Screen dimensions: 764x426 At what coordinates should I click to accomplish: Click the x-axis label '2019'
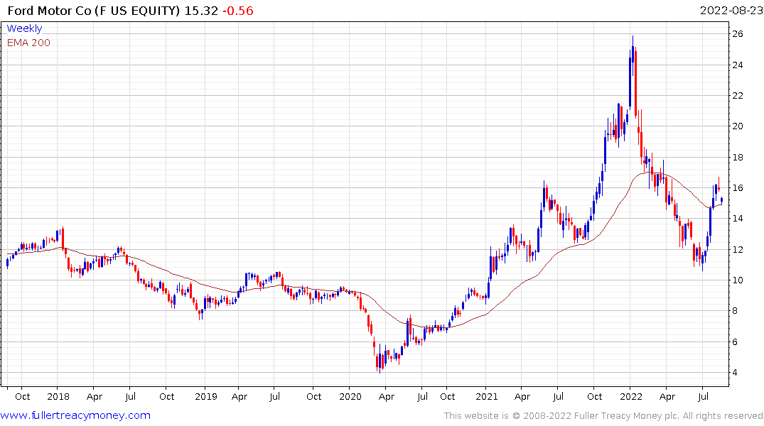[205, 397]
